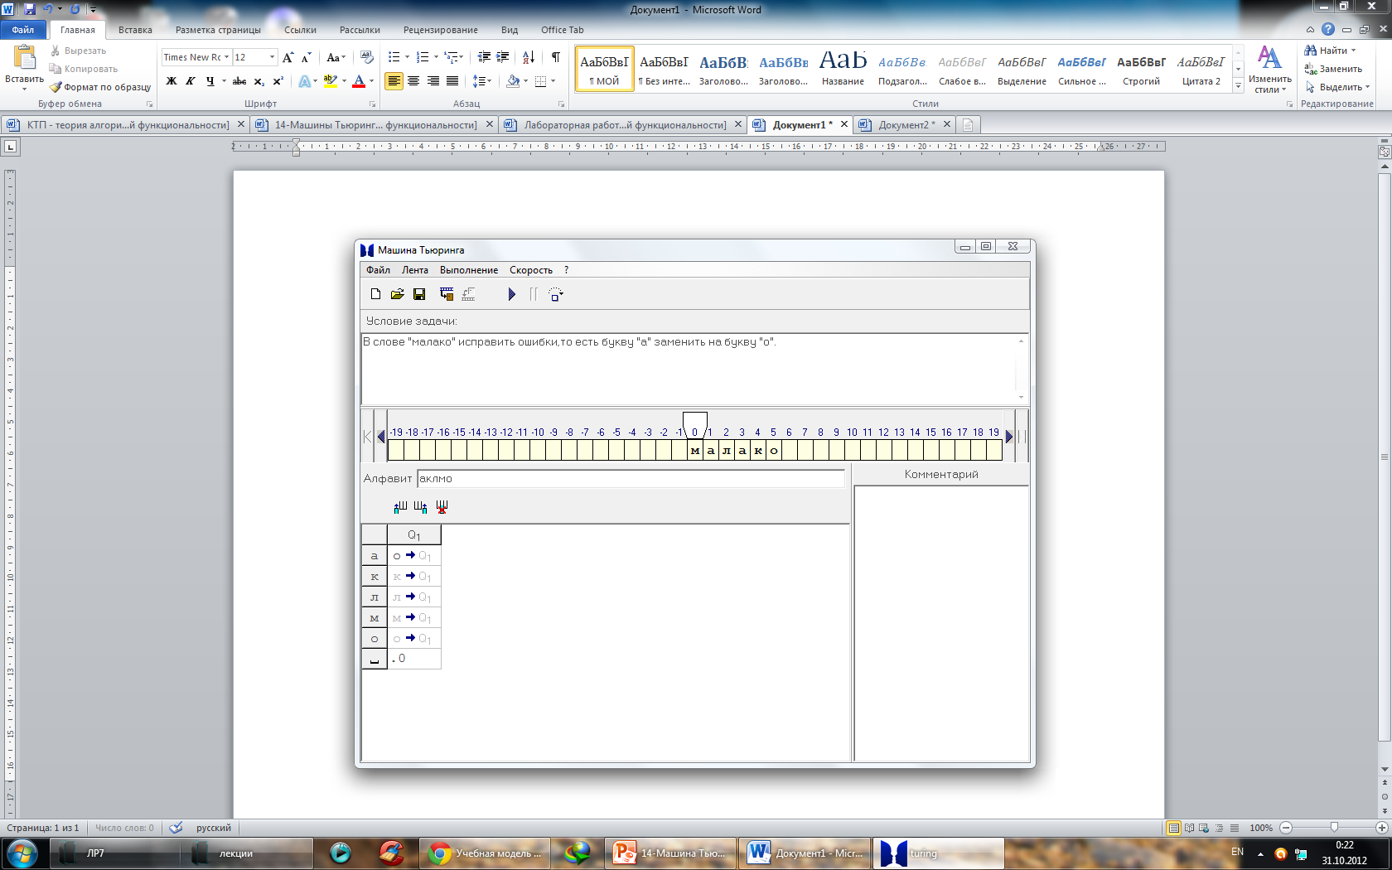The height and width of the screenshot is (870, 1392).
Task: Click the Windows Start button
Action: [x=22, y=853]
